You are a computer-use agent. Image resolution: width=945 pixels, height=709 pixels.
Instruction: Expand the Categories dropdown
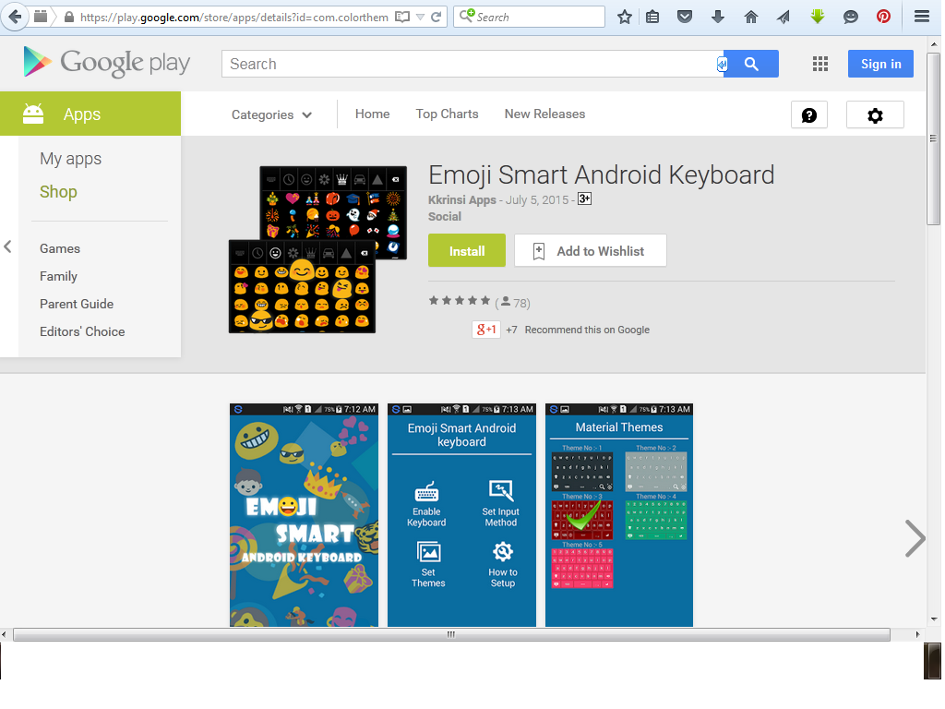[271, 114]
